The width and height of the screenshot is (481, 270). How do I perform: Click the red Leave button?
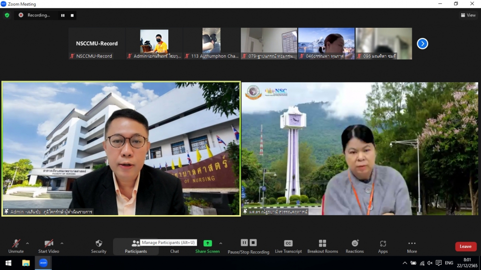click(466, 246)
